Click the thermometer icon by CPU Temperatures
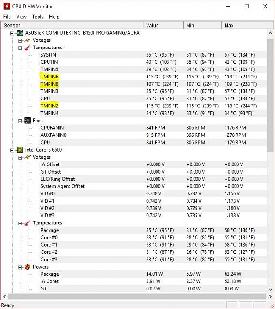Screen dimensions: 275x309 click(x=28, y=223)
